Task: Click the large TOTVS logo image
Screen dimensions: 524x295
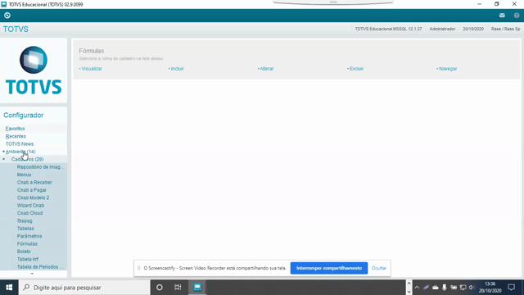Action: coord(34,70)
